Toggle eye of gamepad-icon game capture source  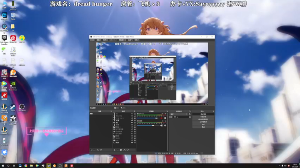132,131
